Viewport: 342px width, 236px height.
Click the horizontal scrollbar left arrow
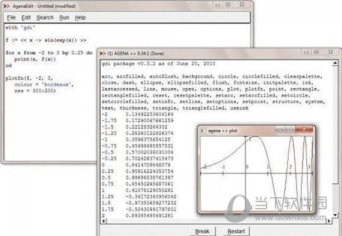103,221
